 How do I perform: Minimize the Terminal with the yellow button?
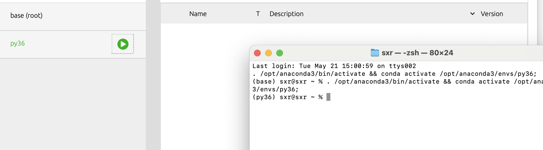click(x=268, y=53)
